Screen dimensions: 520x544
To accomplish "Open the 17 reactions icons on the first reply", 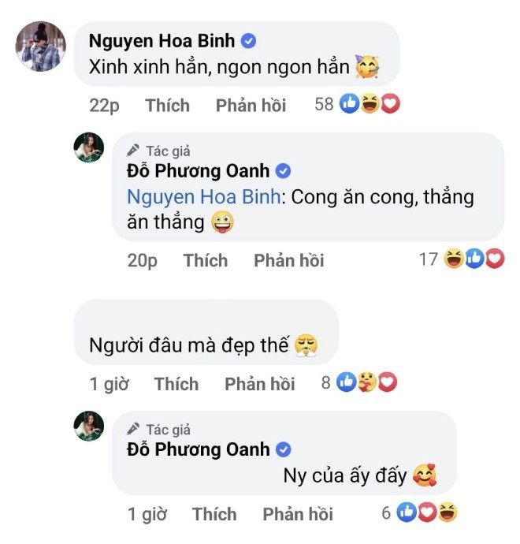I will 474,259.
